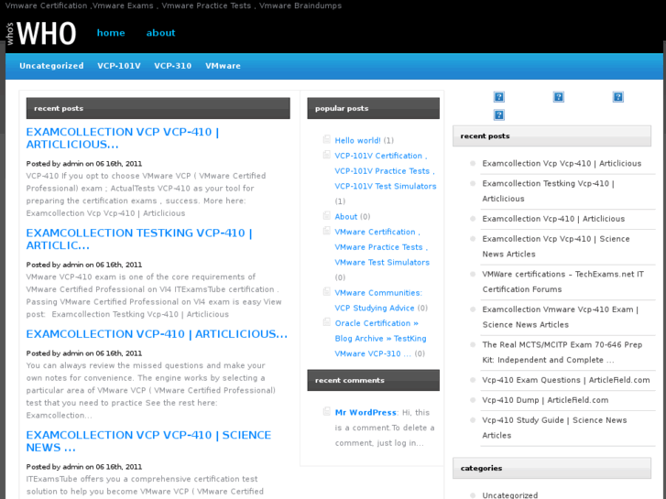Image resolution: width=666 pixels, height=499 pixels.
Task: Click the document icon beside VMware Certification
Action: point(327,231)
